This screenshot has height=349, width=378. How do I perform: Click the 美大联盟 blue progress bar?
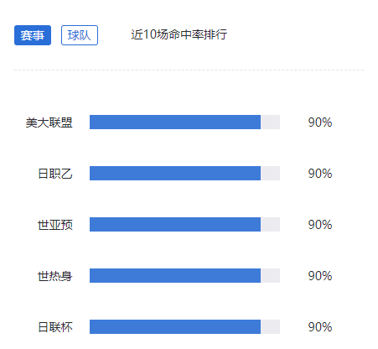click(x=175, y=122)
